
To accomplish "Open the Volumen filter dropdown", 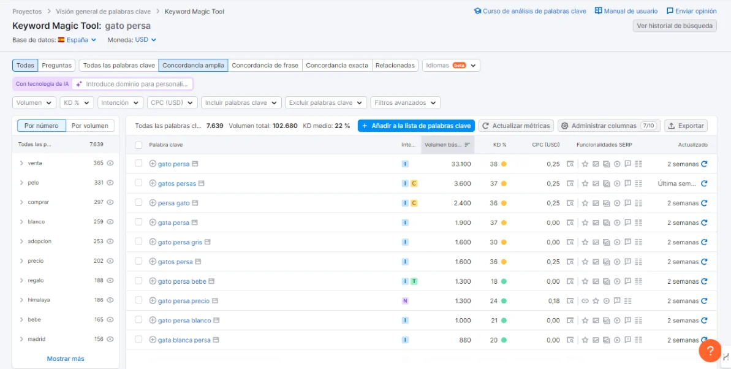I will (x=34, y=102).
